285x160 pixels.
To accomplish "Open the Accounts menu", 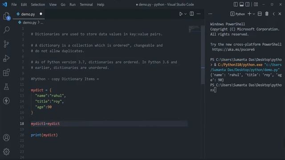I will pyautogui.click(x=6, y=138).
